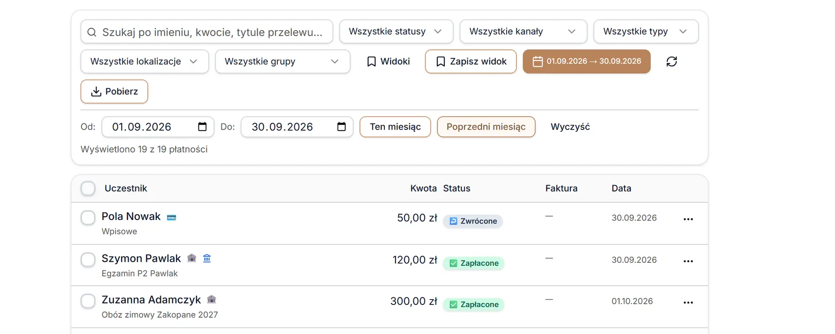Click the amount 300,00 zł
Viewport: 835px width, 334px height.
pos(414,301)
